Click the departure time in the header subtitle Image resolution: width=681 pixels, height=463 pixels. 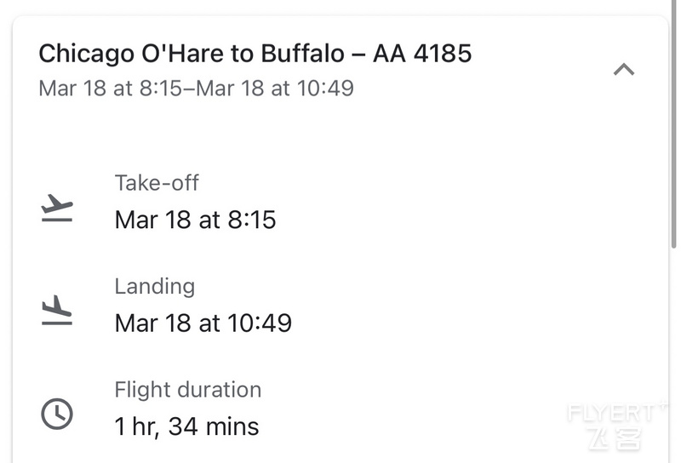(161, 89)
